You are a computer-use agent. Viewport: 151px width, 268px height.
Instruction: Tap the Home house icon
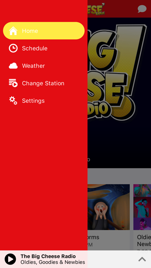(13, 31)
